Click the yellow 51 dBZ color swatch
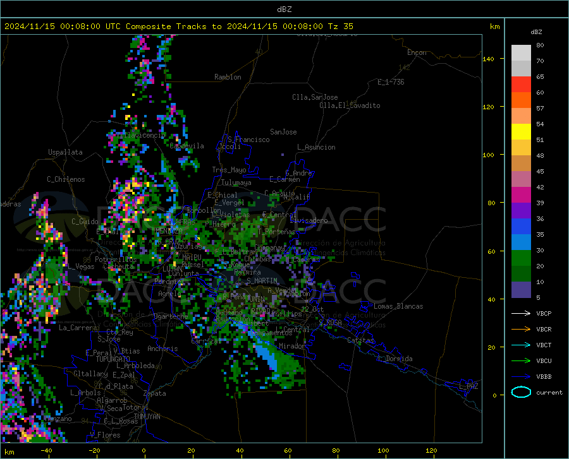The width and height of the screenshot is (569, 459). tap(521, 132)
